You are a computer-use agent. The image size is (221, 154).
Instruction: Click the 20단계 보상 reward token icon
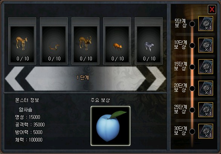click(206, 88)
